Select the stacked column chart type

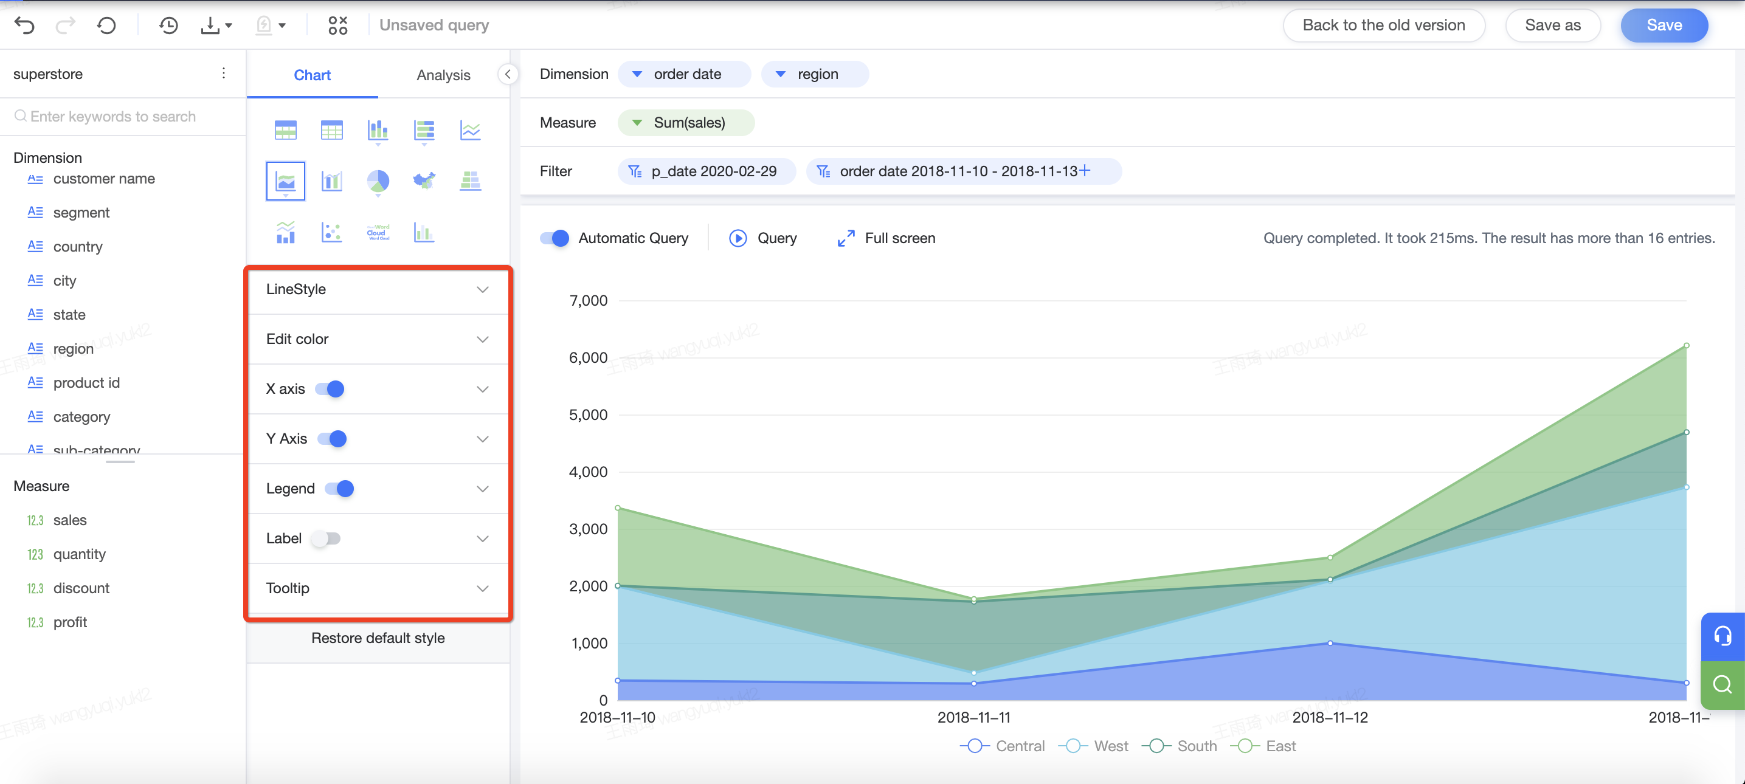click(x=378, y=130)
